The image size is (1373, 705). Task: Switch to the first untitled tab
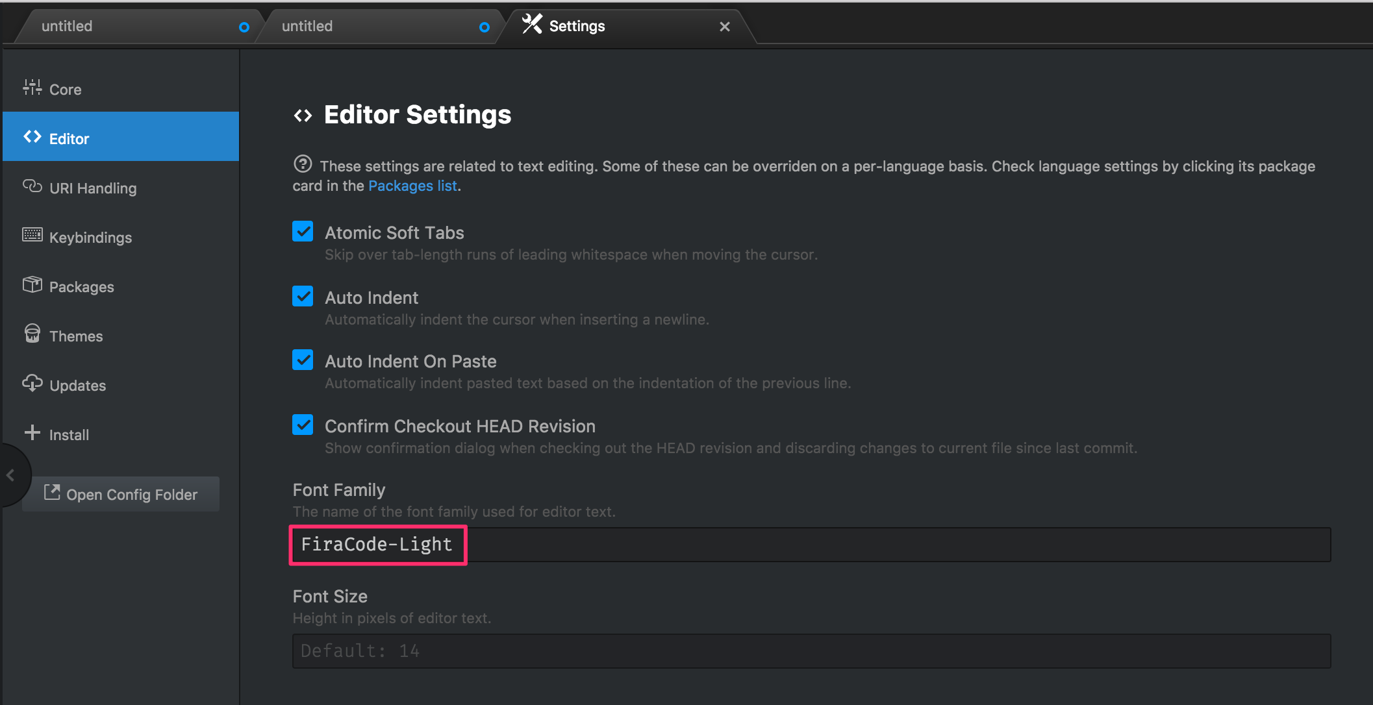pos(130,27)
